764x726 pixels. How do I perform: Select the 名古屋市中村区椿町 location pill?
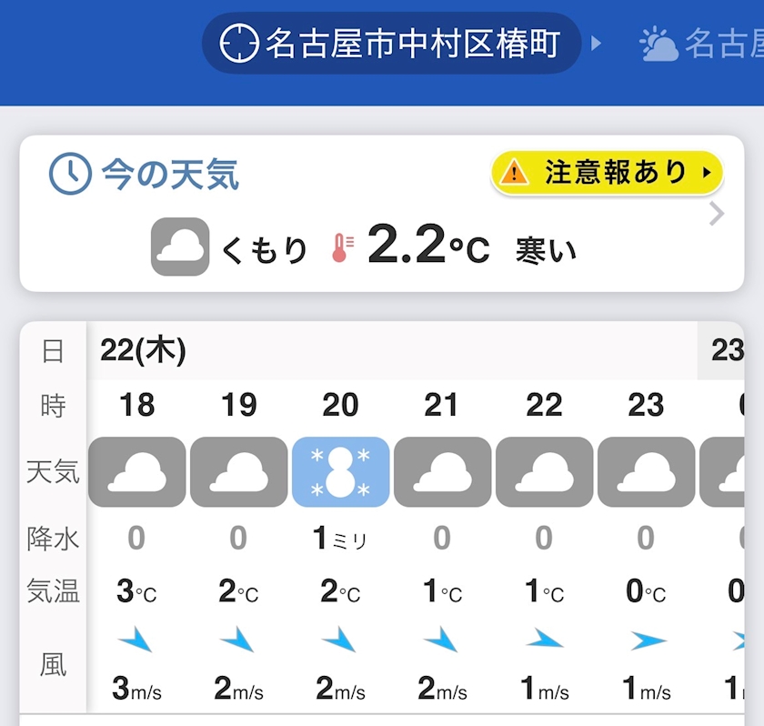coord(391,43)
